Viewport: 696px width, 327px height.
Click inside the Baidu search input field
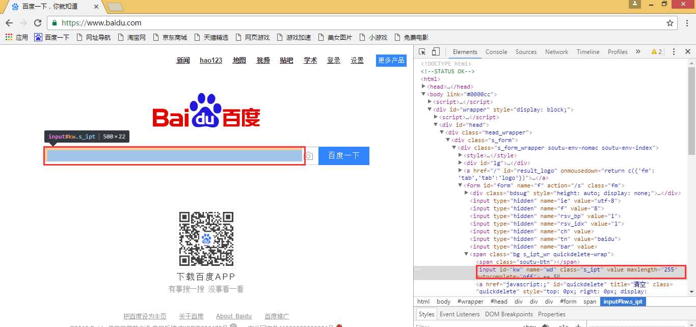coord(175,156)
